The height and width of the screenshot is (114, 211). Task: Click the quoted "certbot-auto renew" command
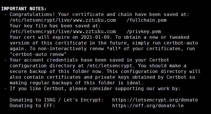38,54
